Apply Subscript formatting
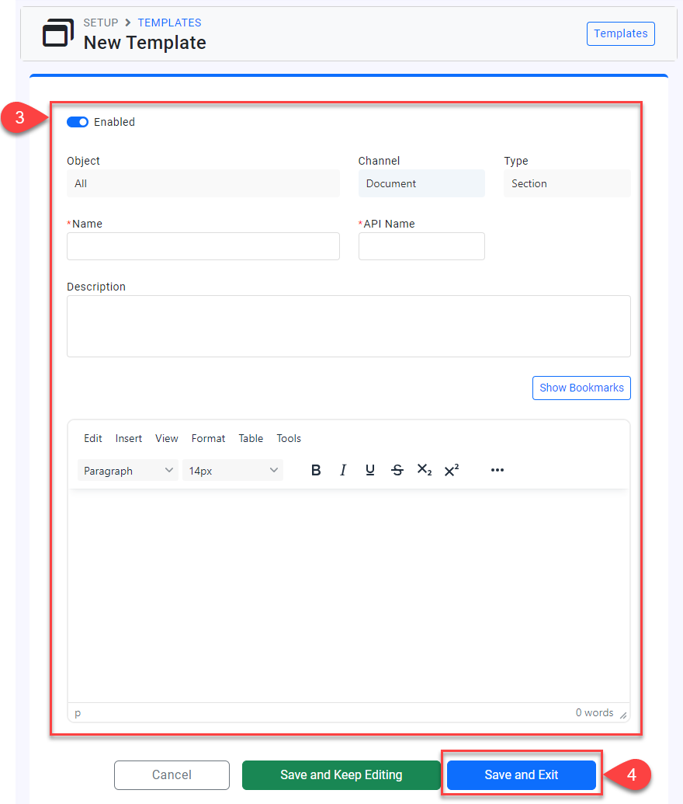 point(424,470)
